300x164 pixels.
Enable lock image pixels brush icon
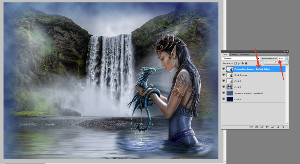tap(239, 63)
